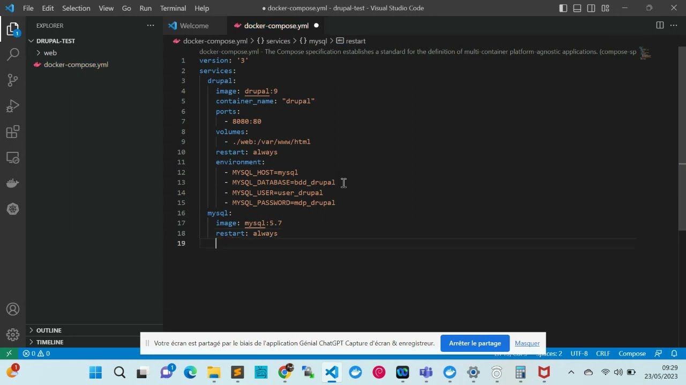
Task: Place cursor on line 19 in editor
Action: point(418,243)
